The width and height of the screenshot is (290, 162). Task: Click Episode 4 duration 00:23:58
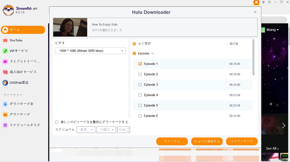click(x=235, y=95)
